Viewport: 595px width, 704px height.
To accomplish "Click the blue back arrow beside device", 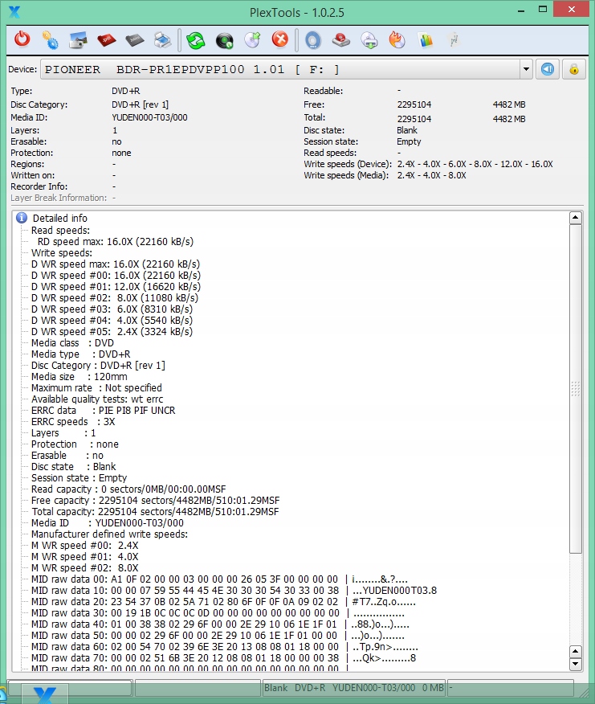I will click(548, 70).
